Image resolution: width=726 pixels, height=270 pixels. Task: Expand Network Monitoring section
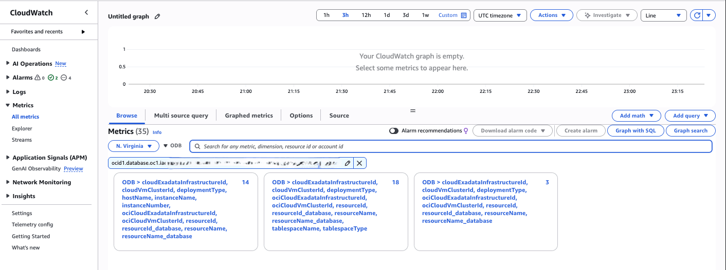[x=7, y=182]
